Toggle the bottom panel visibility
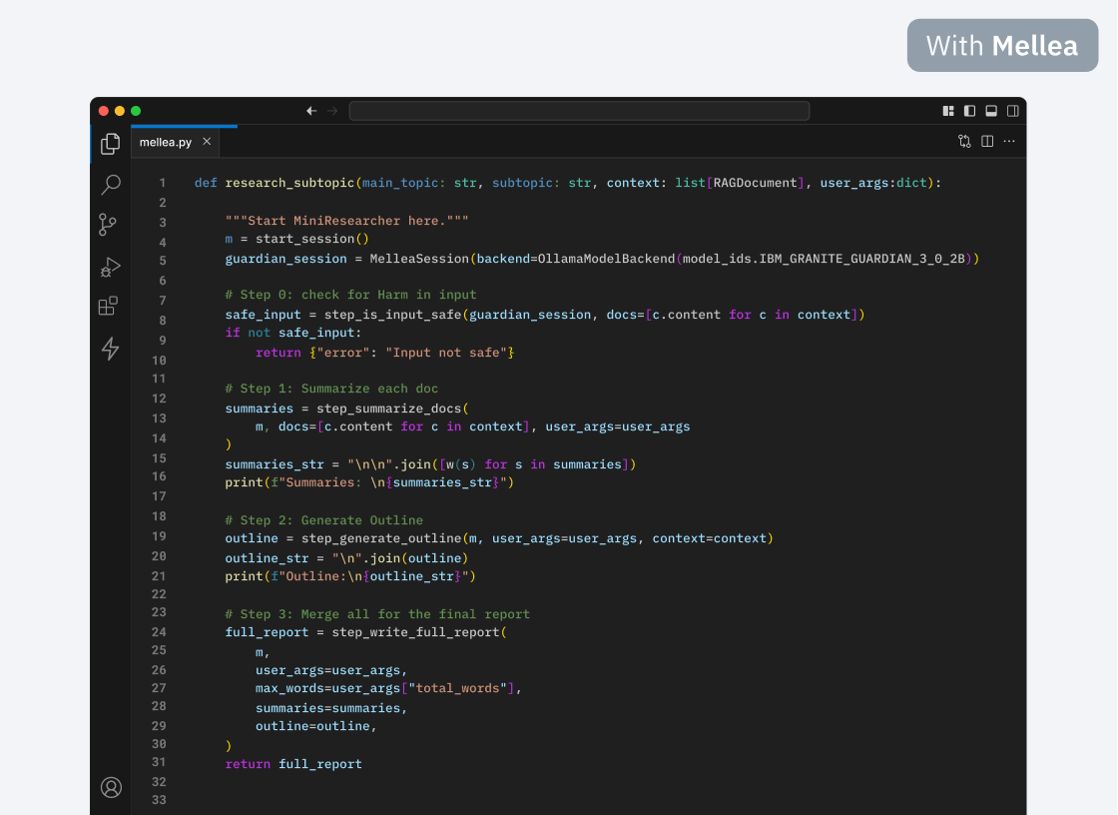Viewport: 1118px width, 815px height. [990, 110]
